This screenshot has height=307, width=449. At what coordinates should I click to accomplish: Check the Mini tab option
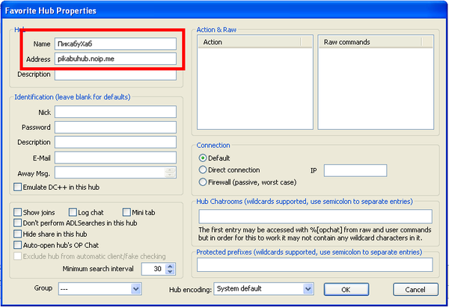click(126, 212)
